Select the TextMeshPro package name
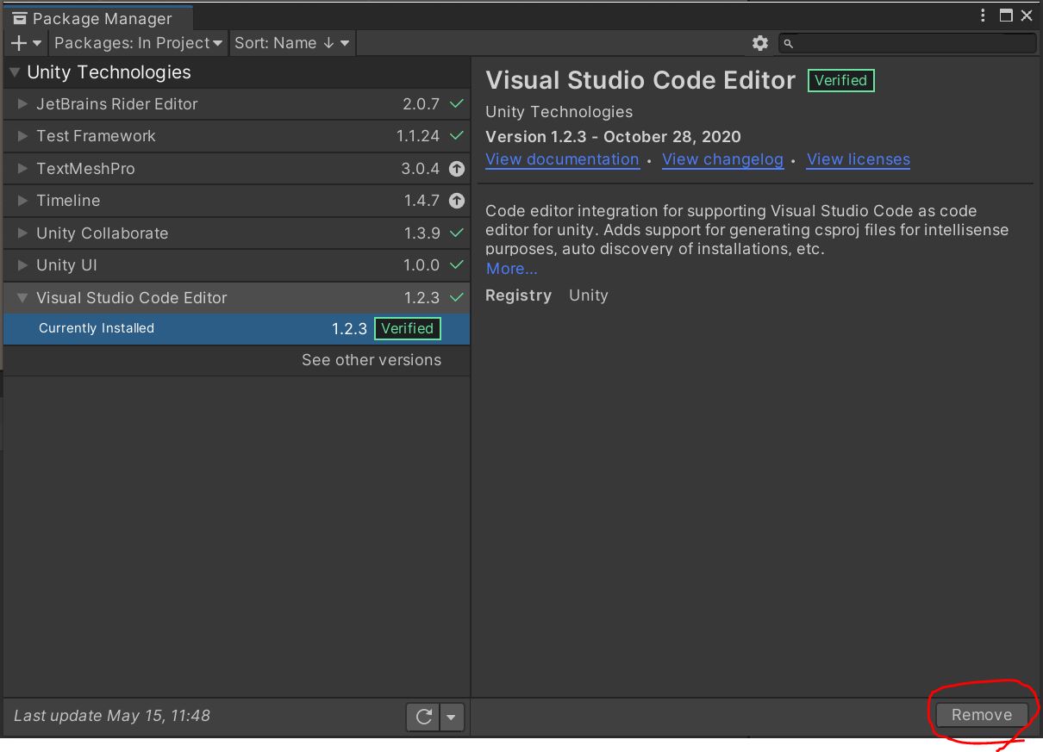The image size is (1043, 752). pos(85,169)
